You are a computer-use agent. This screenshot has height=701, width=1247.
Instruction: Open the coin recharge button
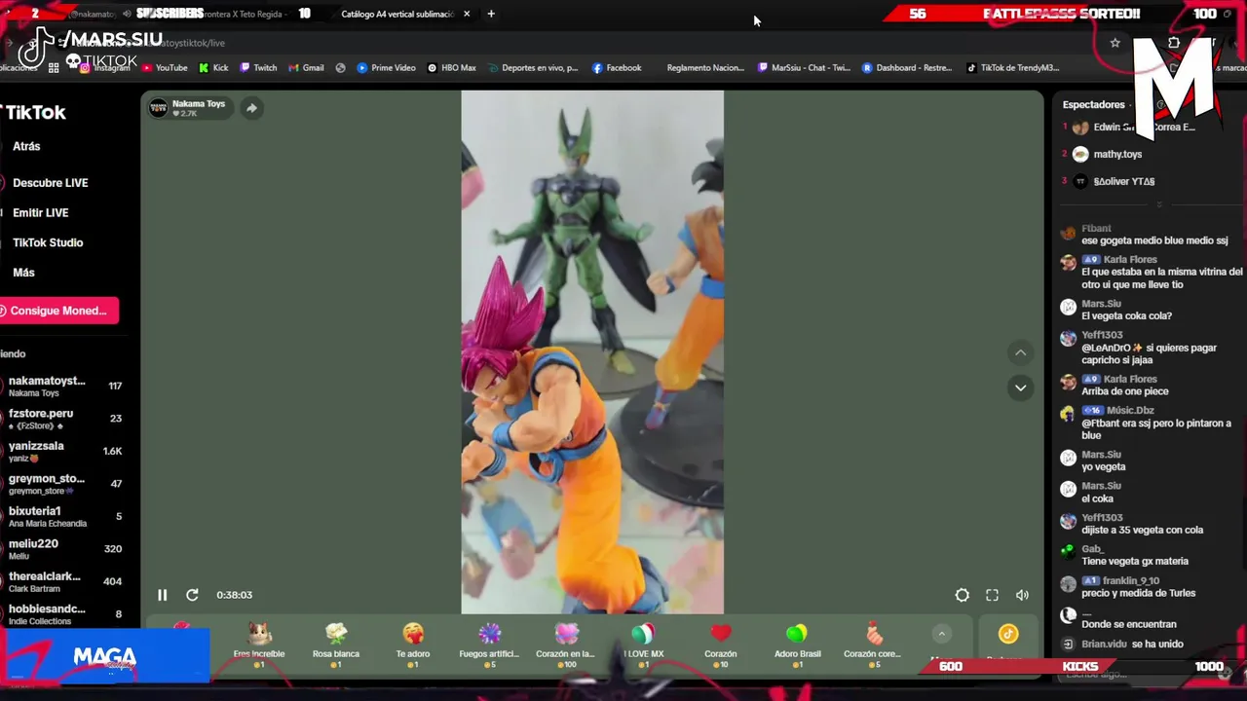(x=1007, y=635)
